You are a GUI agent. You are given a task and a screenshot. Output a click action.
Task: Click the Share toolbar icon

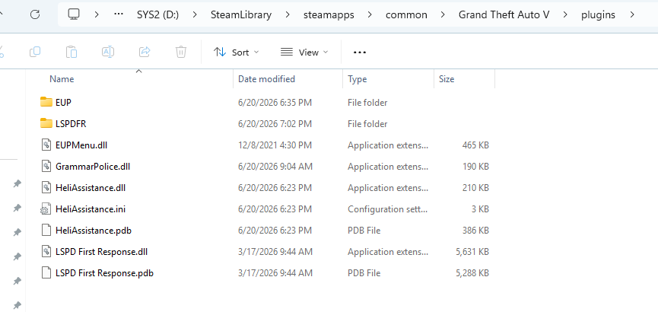(145, 52)
